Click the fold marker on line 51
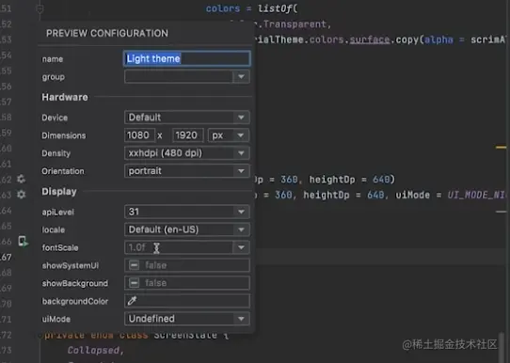 40,8
